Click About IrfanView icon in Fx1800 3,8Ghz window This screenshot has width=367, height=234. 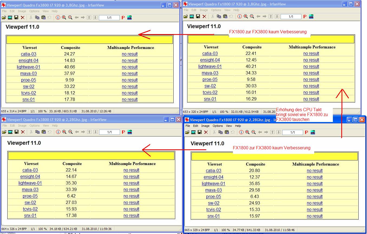(311, 17)
